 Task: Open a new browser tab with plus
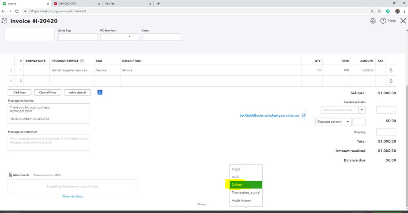(x=158, y=4)
